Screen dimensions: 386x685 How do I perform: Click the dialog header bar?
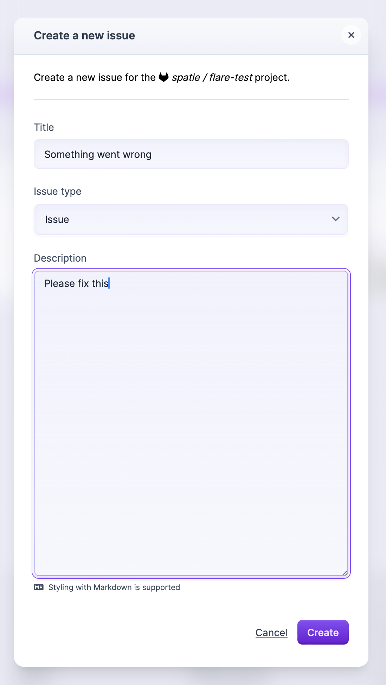(191, 35)
